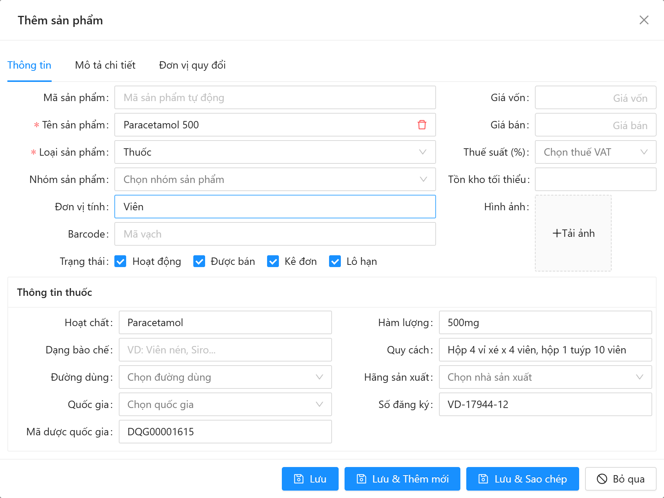Viewport: 664px width, 498px height.
Task: Click the Đơn vị tính field
Action: (275, 207)
